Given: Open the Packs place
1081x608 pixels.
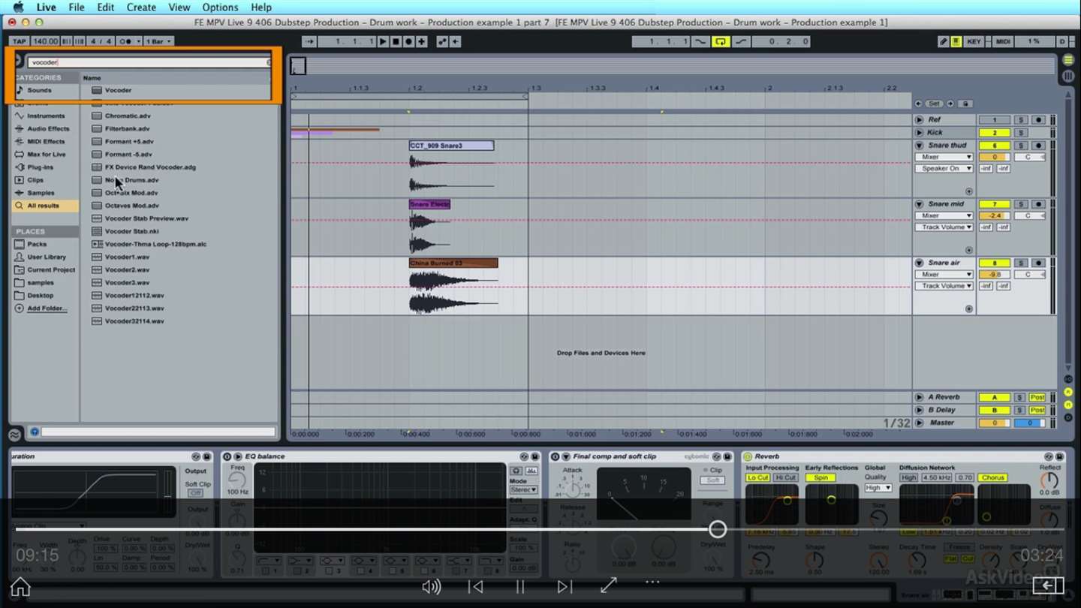Looking at the screenshot, I should (37, 244).
